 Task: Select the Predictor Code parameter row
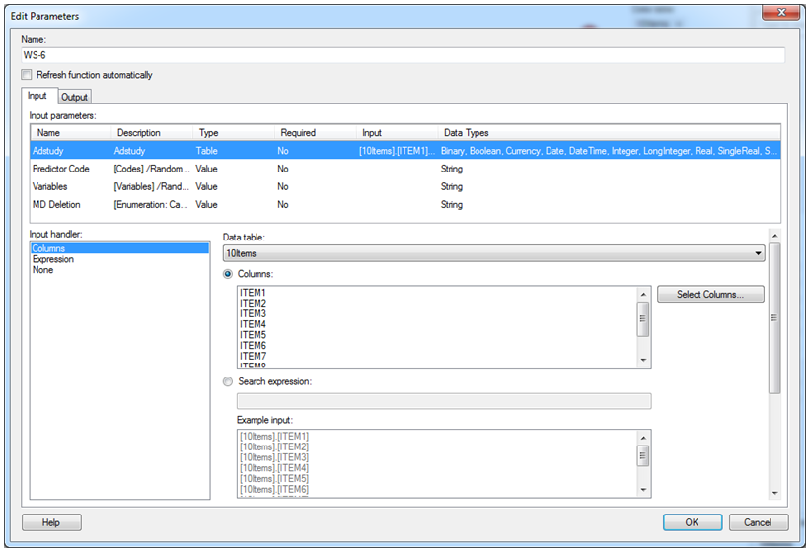click(63, 169)
